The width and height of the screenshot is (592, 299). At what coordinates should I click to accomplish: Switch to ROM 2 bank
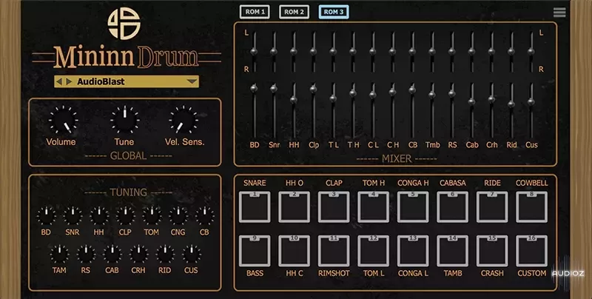coord(294,12)
